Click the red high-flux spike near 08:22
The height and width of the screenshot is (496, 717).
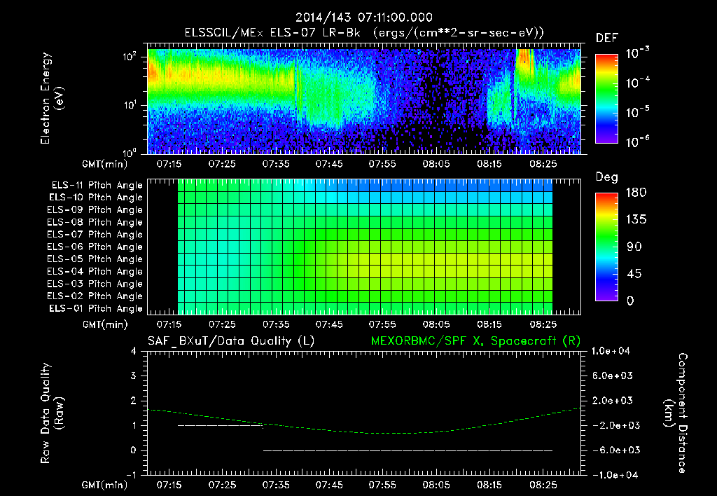pyautogui.click(x=525, y=60)
